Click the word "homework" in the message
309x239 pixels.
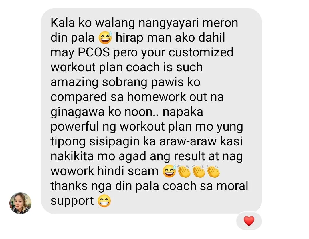coord(157,97)
